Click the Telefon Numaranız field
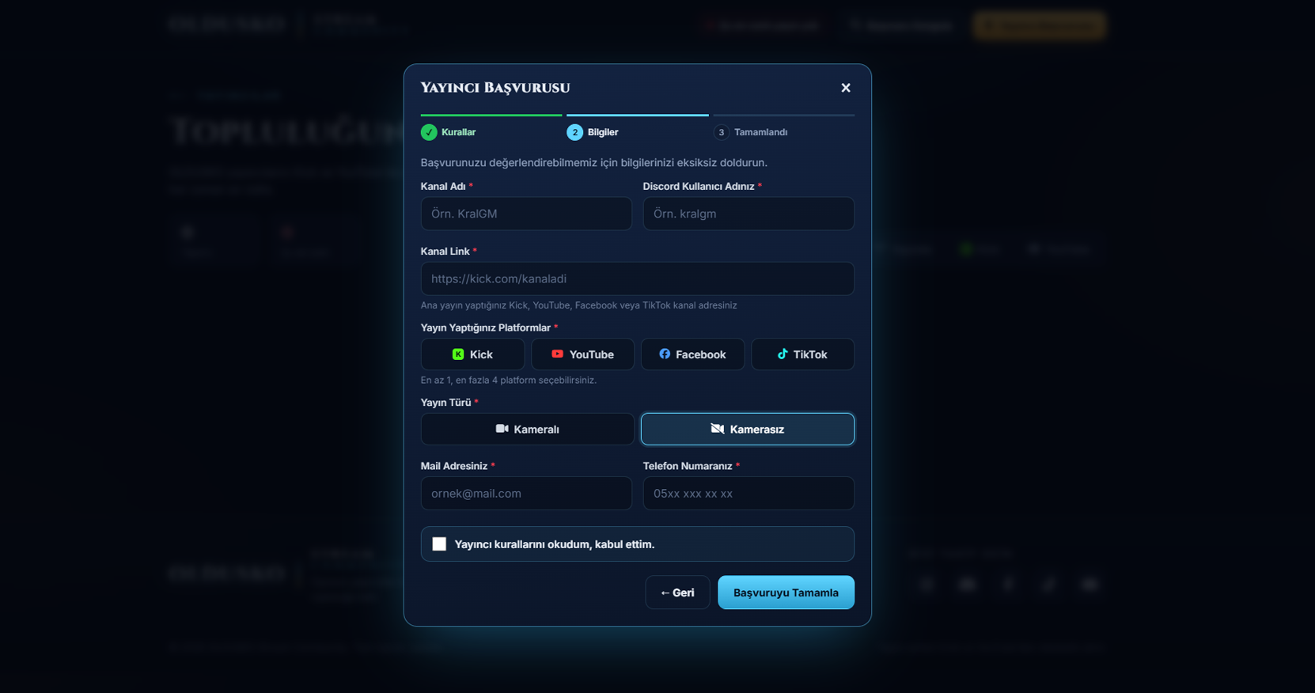 pos(748,494)
